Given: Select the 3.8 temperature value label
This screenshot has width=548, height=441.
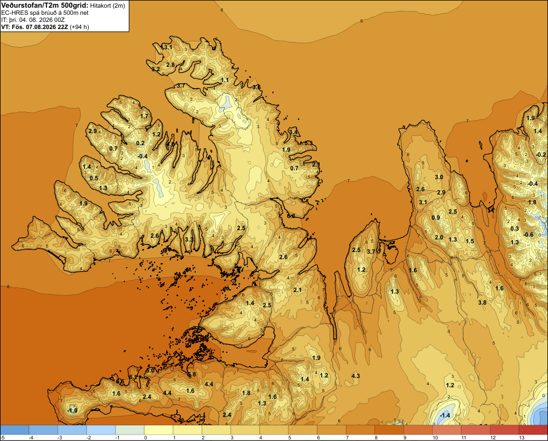Looking at the screenshot, I should [x=482, y=302].
